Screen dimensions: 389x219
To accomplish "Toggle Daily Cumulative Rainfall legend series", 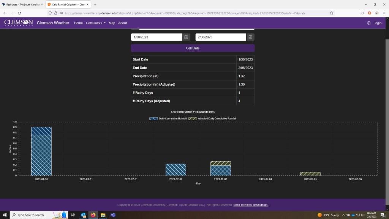I will point(168,119).
